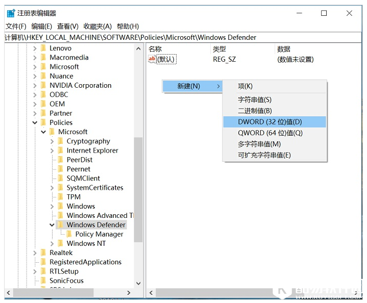Viewport: 367px width, 303px height.
Task: Click the tree pane scroll down arrow
Action: 138,283
